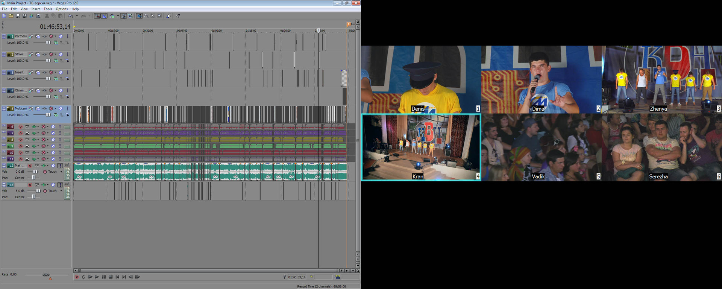Save the project with the disk icon
This screenshot has width=722, height=289.
pyautogui.click(x=18, y=16)
